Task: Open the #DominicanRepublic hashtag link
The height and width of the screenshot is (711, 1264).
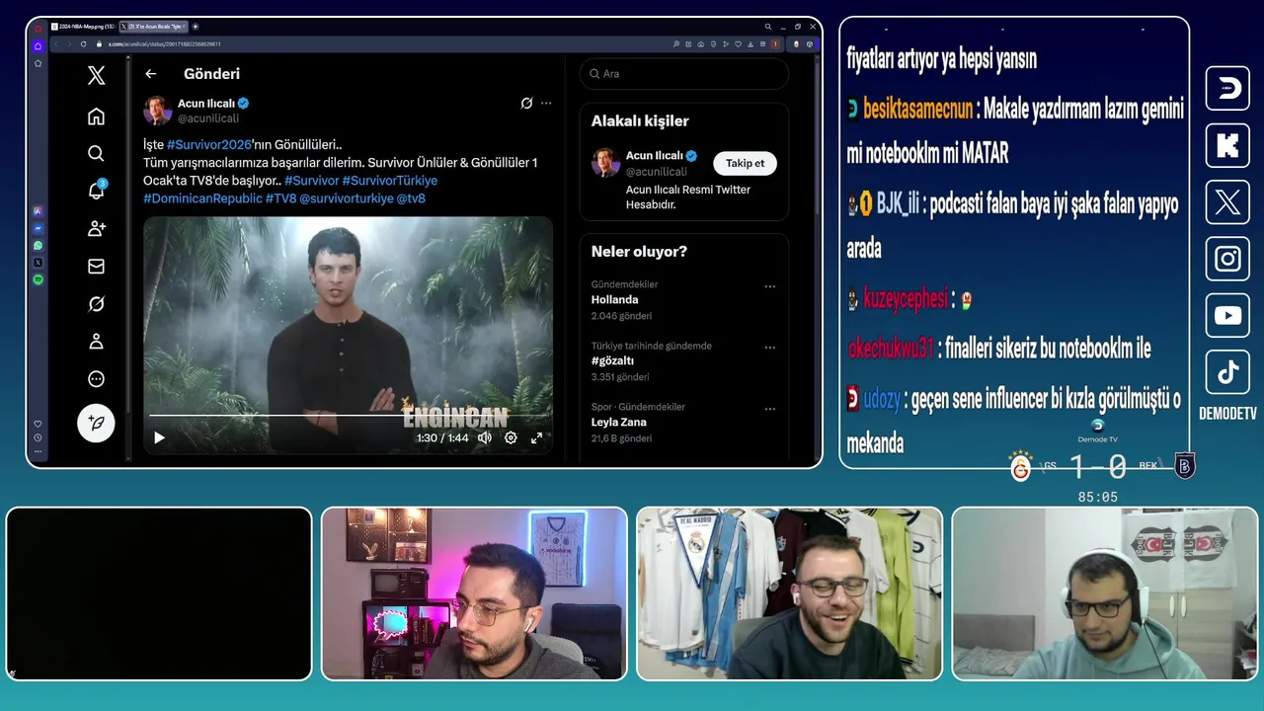Action: [202, 198]
